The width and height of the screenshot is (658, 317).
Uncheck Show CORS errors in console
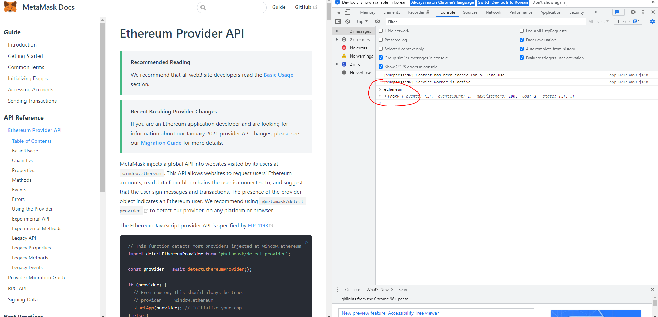[381, 67]
